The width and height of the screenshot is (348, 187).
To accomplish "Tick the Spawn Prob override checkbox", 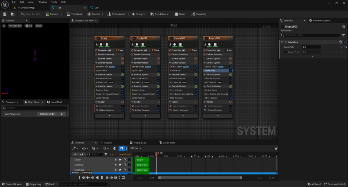I will (x=285, y=52).
